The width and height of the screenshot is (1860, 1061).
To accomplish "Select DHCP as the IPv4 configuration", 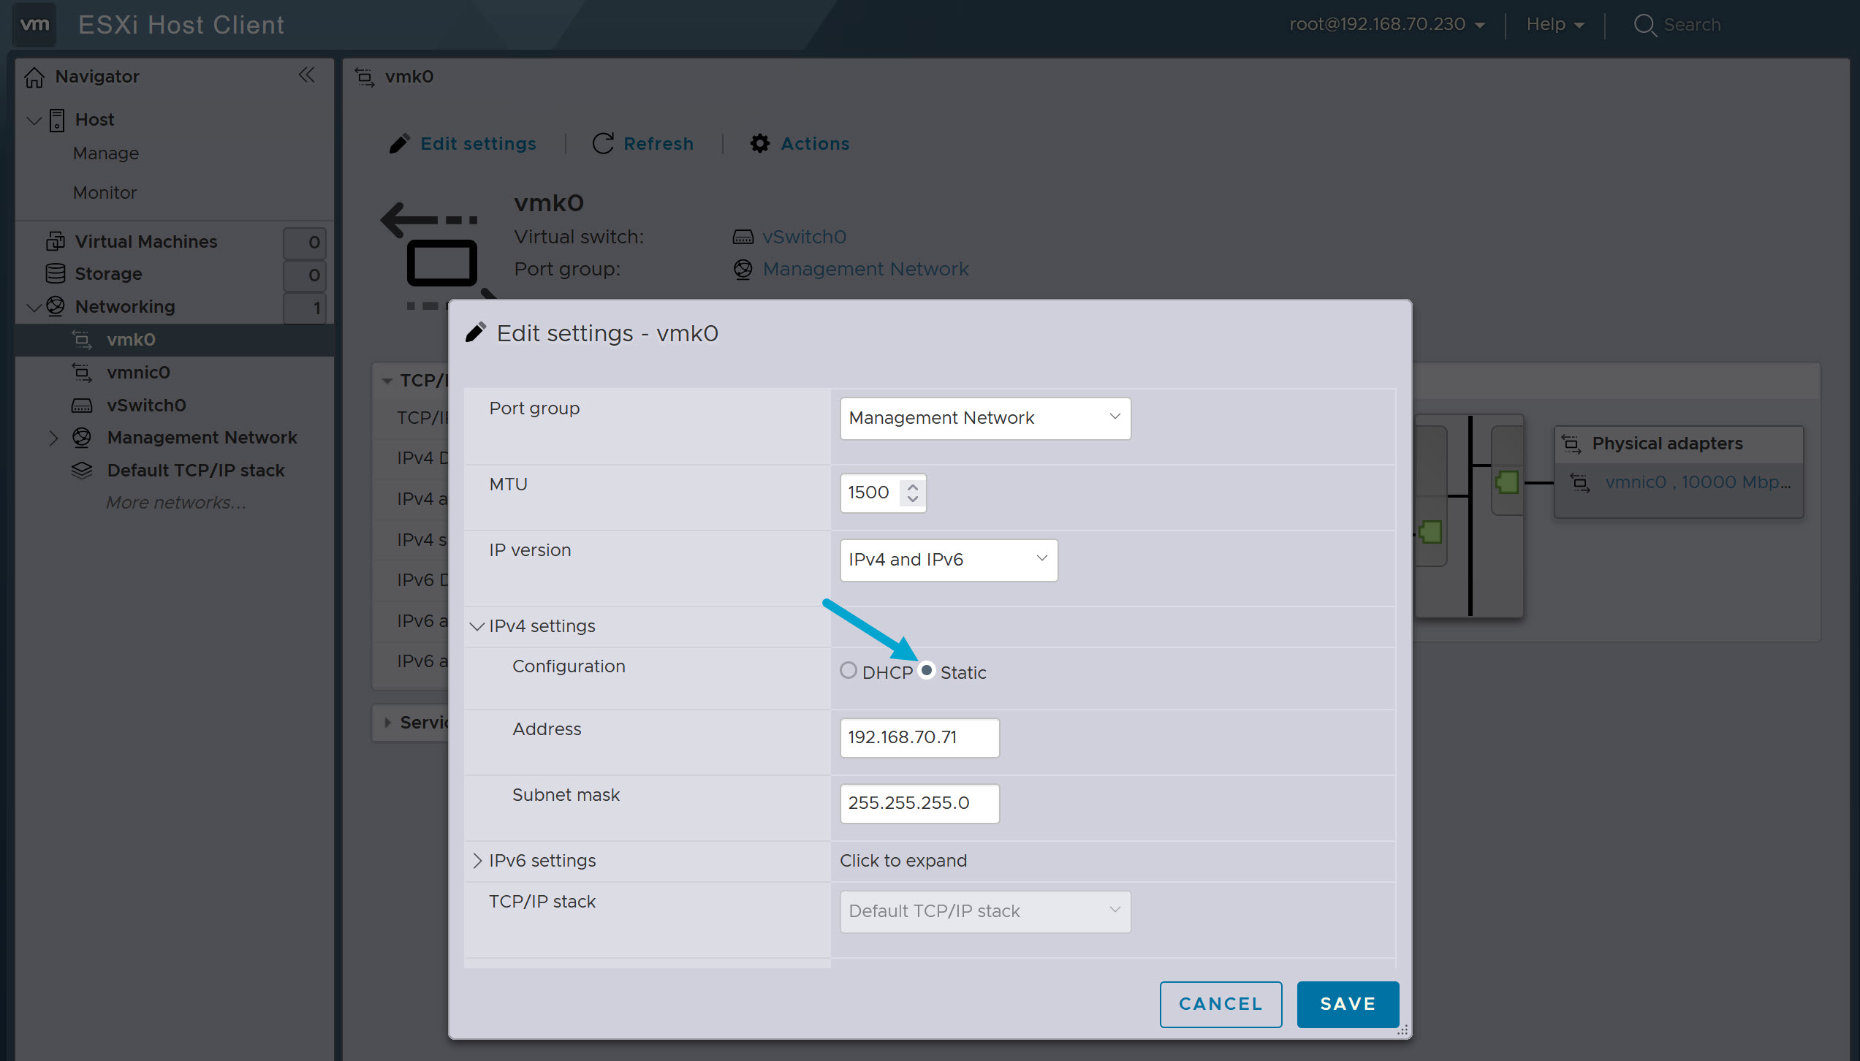I will pos(848,670).
